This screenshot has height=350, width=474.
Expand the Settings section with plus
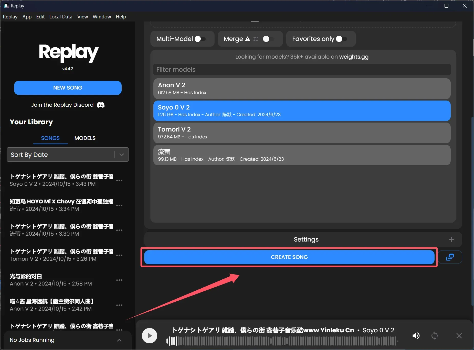click(451, 239)
